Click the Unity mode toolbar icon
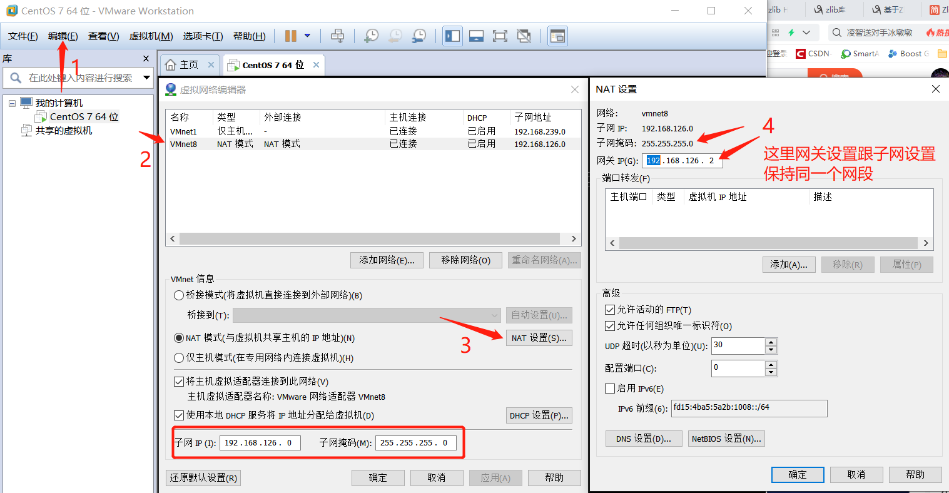Viewport: 949px width, 493px height. pyautogui.click(x=524, y=36)
